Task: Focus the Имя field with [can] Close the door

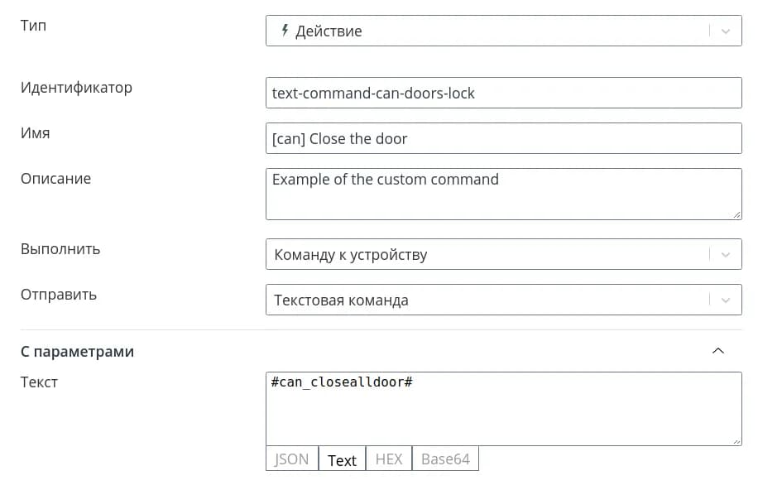Action: pos(503,138)
